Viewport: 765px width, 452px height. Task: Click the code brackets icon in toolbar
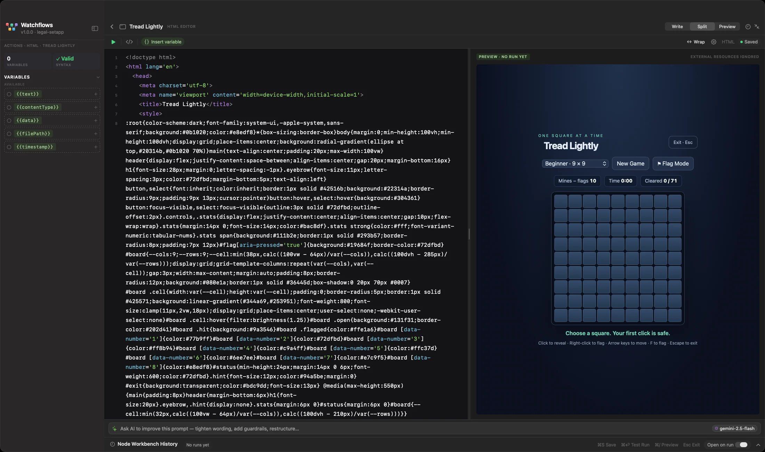point(129,42)
